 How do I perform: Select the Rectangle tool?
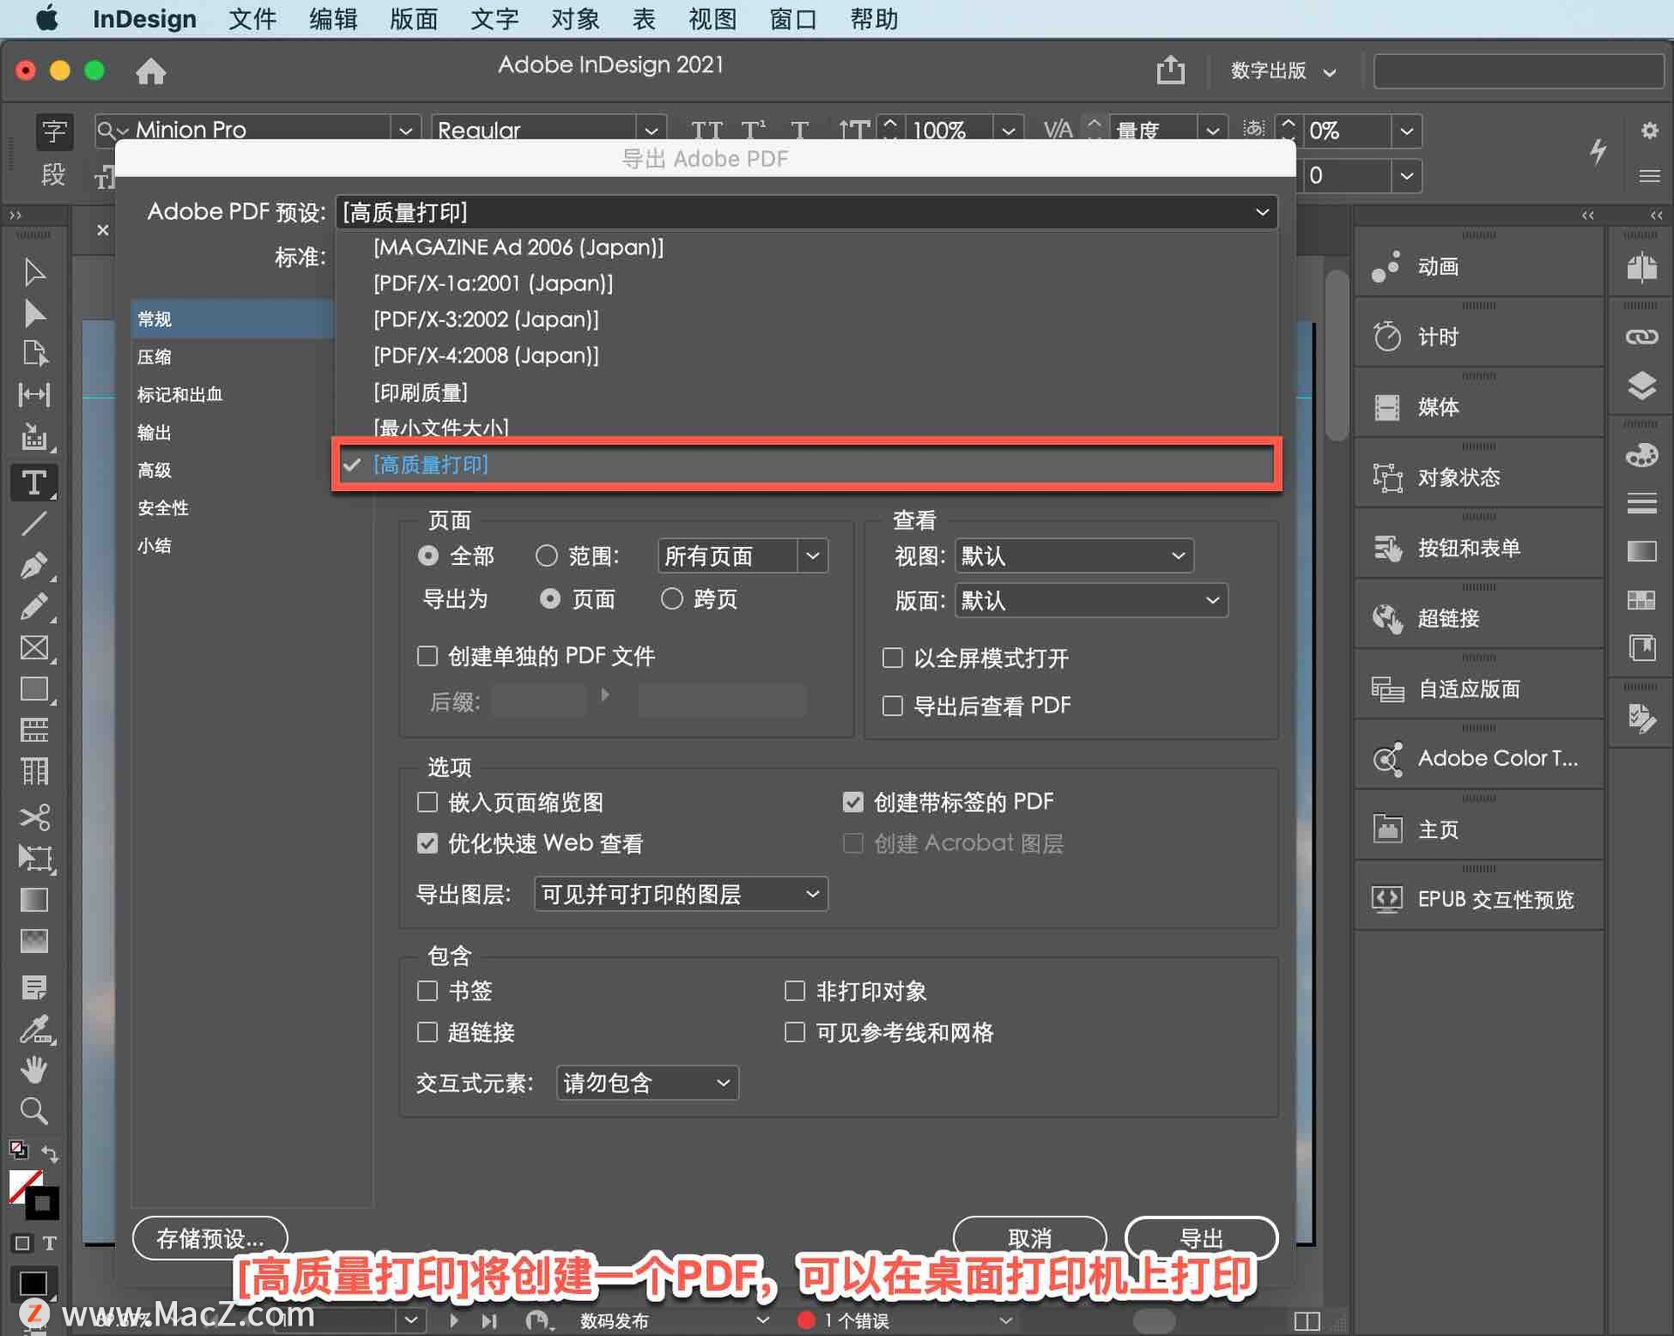[x=34, y=689]
